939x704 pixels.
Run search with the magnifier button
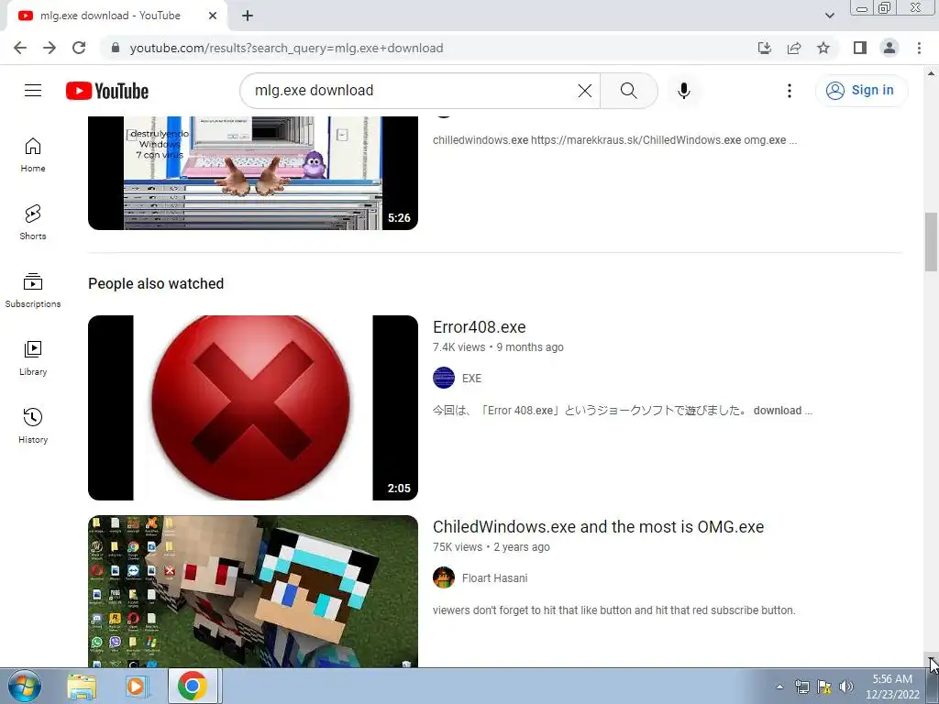[629, 91]
